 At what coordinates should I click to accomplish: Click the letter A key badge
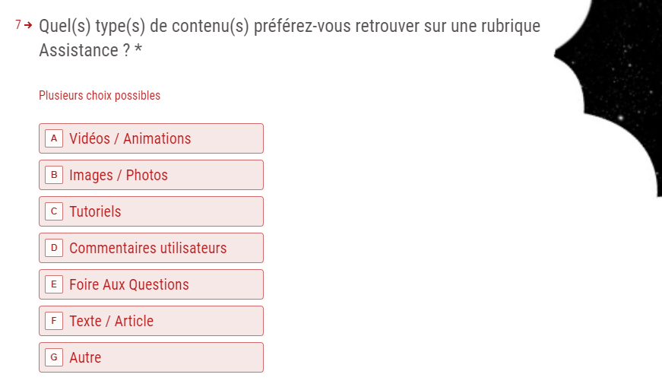pyautogui.click(x=53, y=138)
